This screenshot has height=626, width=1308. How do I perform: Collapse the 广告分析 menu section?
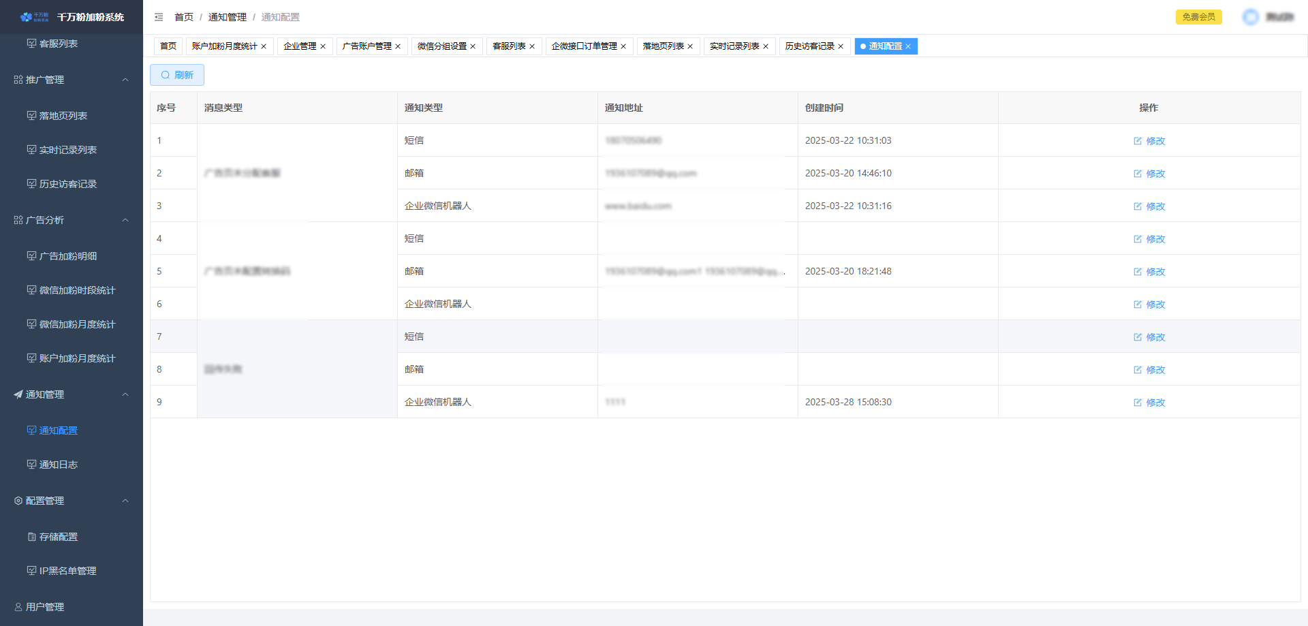click(125, 220)
